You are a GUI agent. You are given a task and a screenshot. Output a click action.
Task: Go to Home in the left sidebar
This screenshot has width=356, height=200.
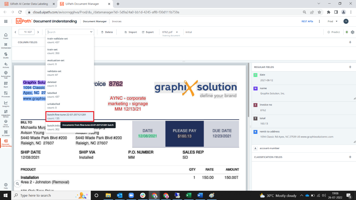(x=6, y=36)
